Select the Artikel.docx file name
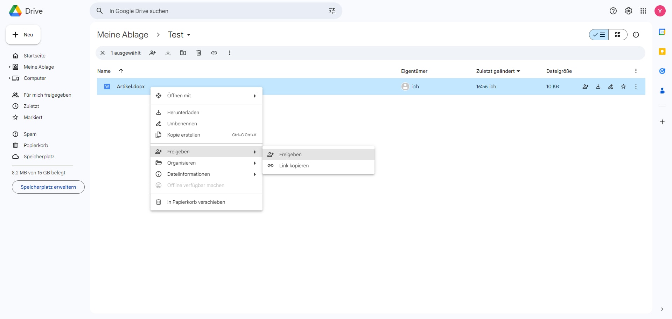The height and width of the screenshot is (319, 672). (x=131, y=86)
